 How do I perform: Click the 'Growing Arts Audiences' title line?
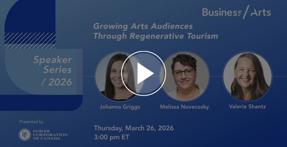coord(143,26)
